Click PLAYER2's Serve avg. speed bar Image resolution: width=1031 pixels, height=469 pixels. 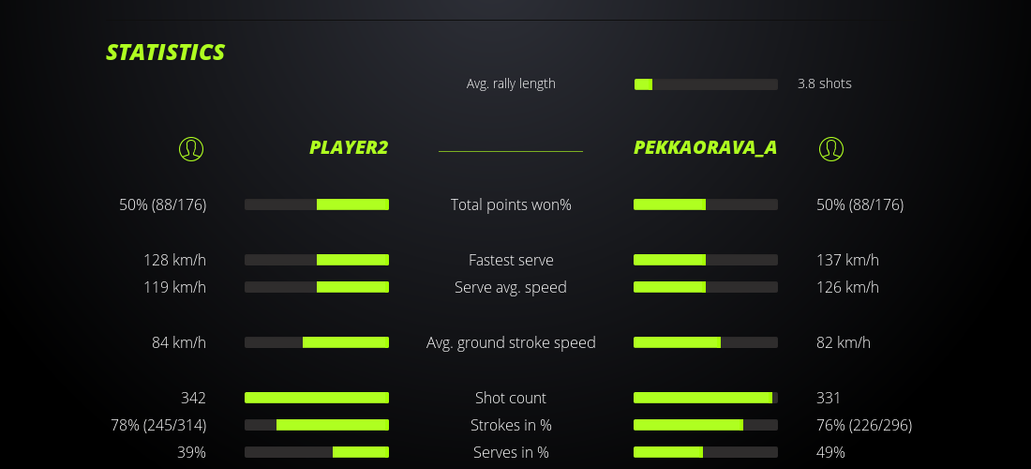click(317, 287)
